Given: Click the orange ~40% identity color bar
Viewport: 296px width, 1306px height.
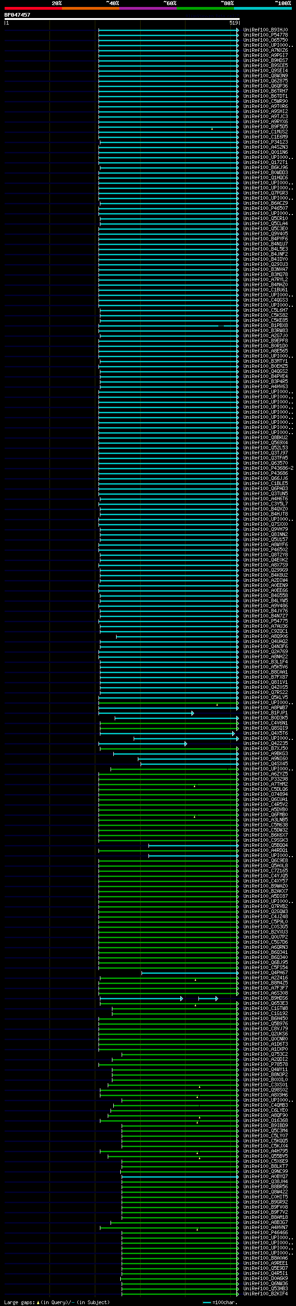Looking at the screenshot, I should click(91, 8).
